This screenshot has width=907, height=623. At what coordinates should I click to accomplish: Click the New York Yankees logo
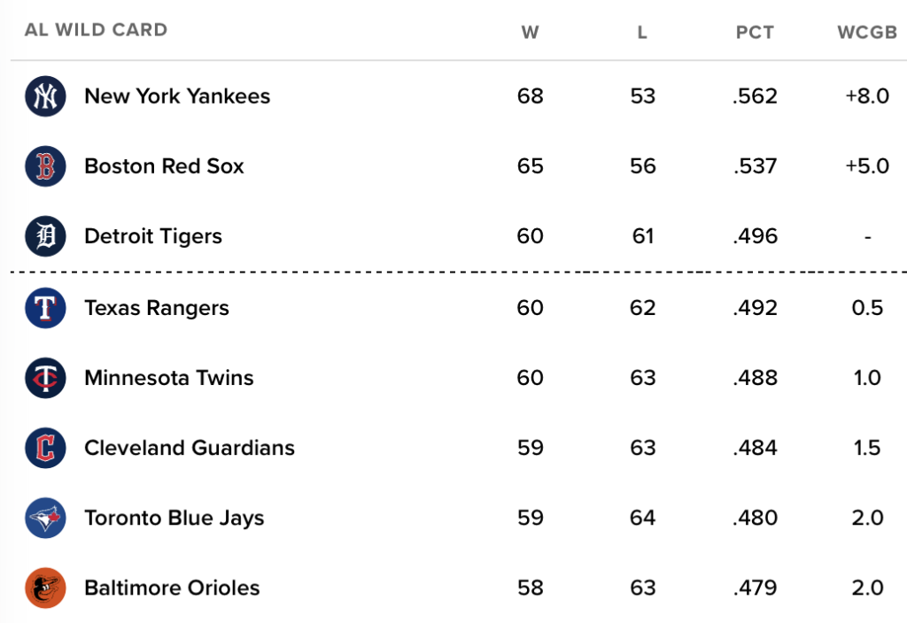point(45,96)
